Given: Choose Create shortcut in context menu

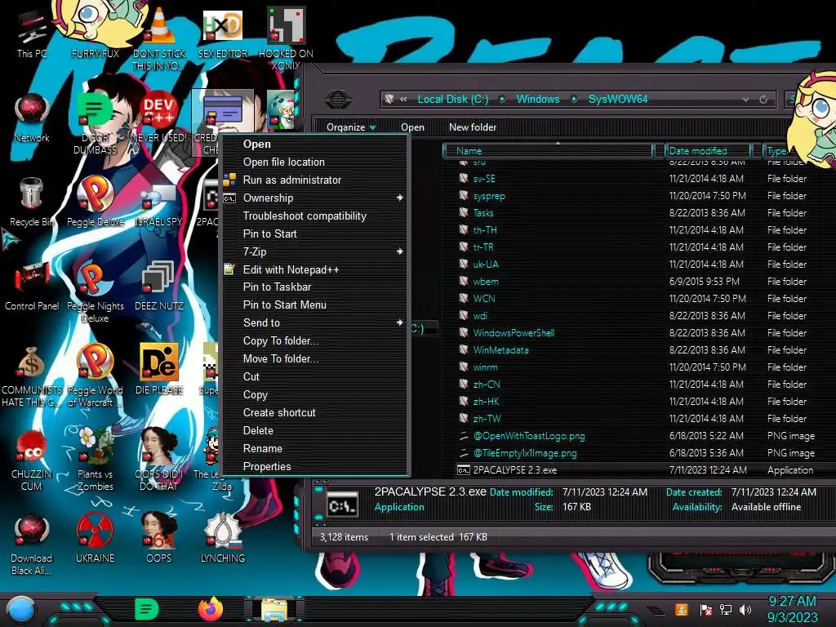Looking at the screenshot, I should click(x=316, y=412).
